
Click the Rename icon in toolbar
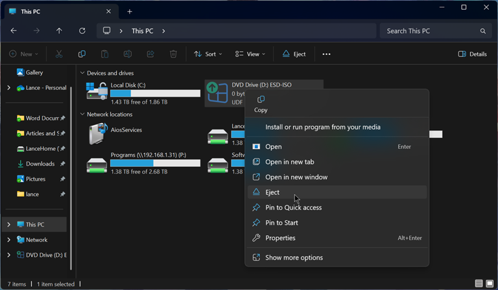127,54
